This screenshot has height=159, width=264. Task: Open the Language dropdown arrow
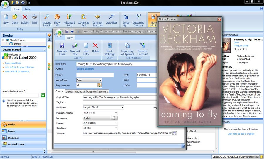pos(112,118)
